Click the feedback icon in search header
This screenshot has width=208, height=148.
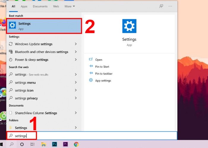tap(161, 6)
